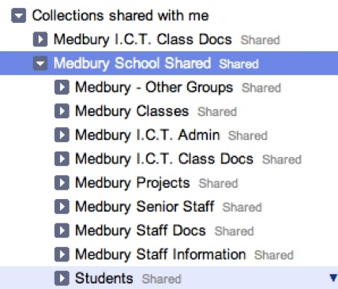Select the Medbury Projects collection
Screen dimensions: 338x289
133,183
